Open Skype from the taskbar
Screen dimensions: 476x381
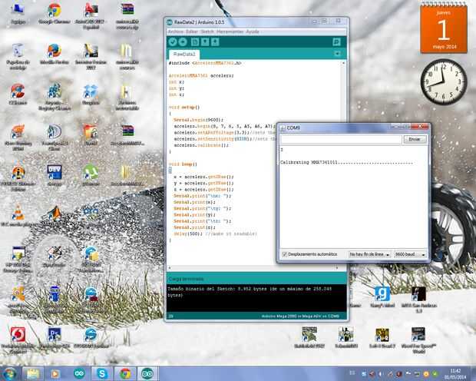click(102, 374)
